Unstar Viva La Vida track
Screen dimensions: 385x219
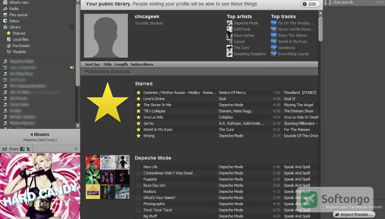click(139, 117)
